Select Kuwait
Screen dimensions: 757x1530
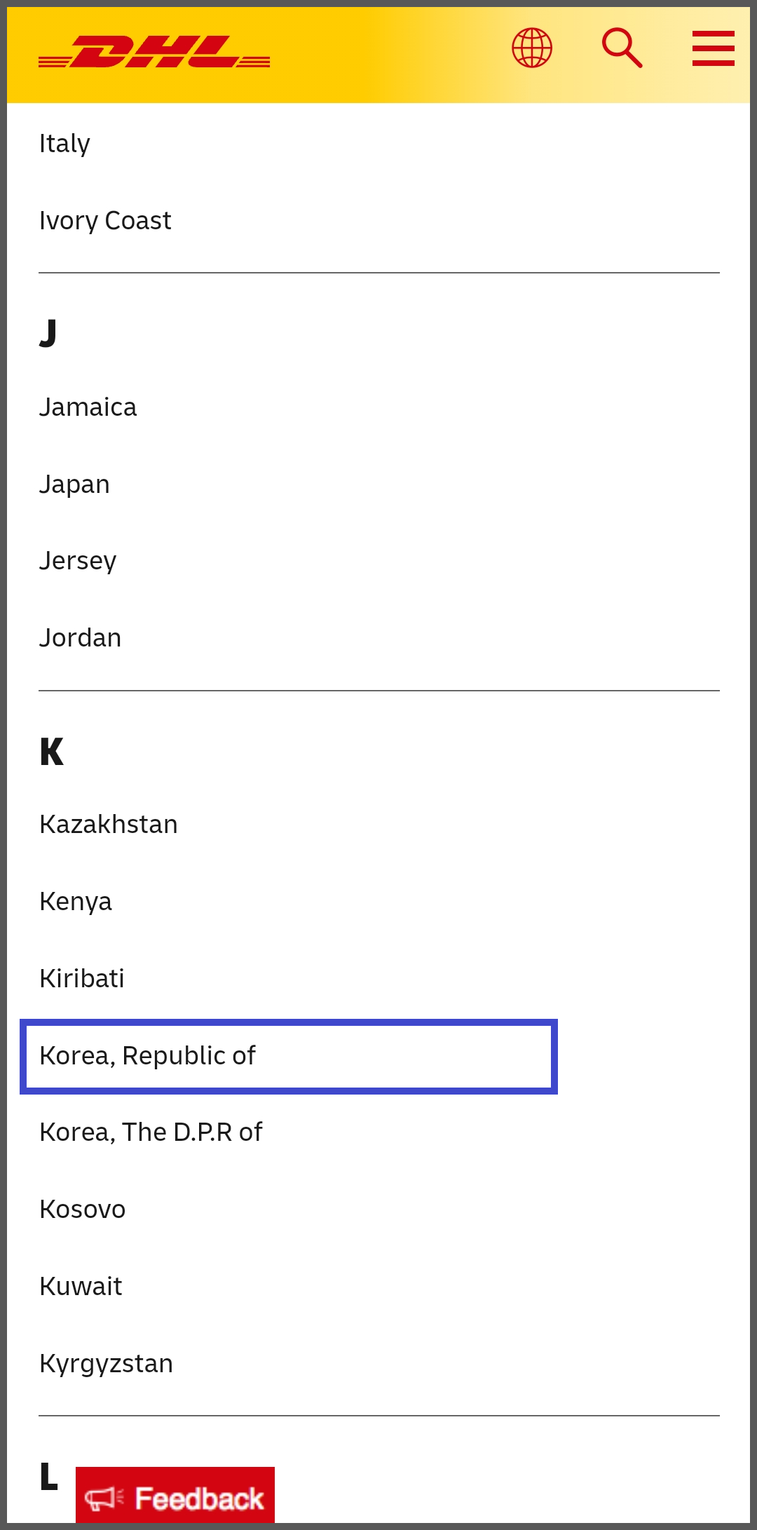point(81,1287)
